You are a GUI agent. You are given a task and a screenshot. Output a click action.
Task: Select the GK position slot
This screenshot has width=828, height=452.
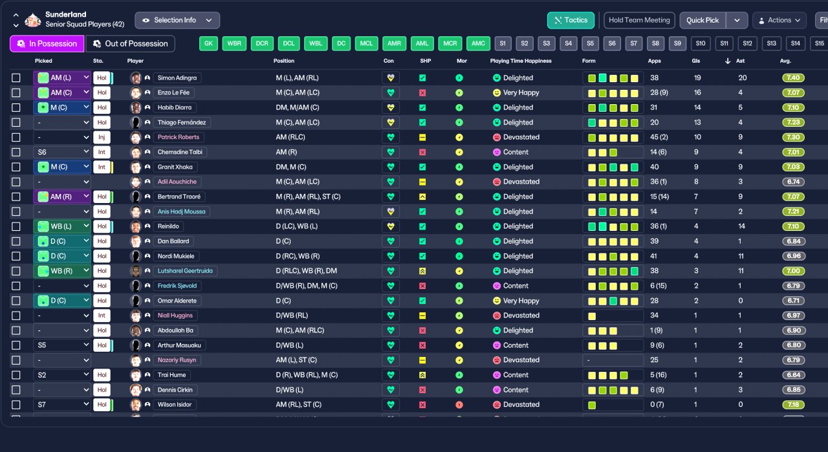[208, 43]
